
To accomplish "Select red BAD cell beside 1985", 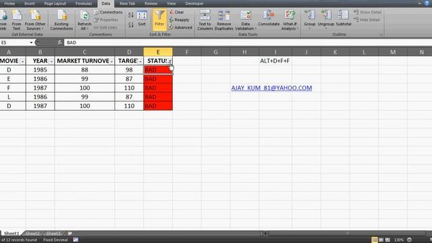I will 158,70.
